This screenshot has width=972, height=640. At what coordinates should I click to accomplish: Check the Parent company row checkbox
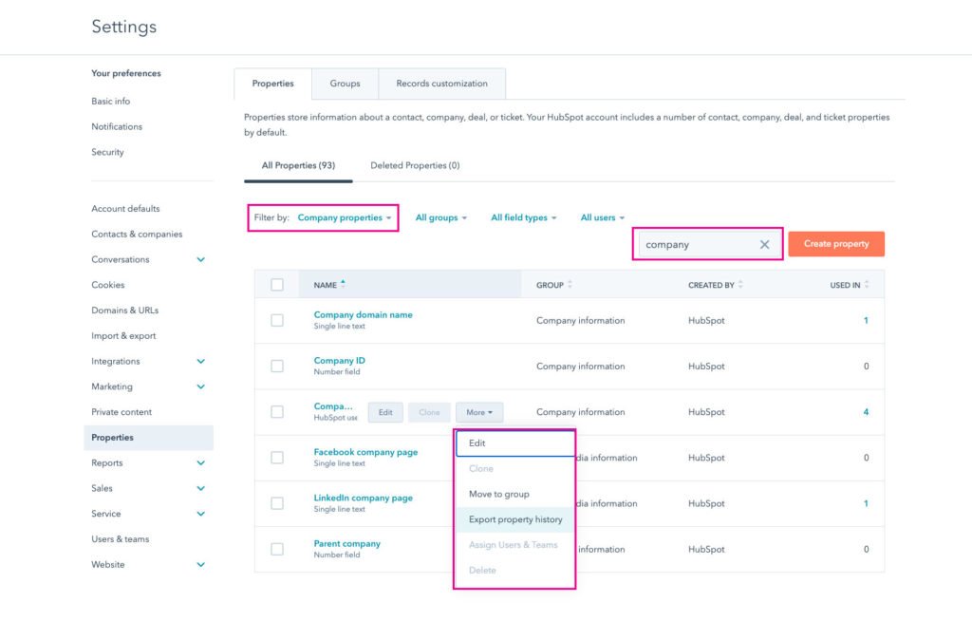coord(276,549)
